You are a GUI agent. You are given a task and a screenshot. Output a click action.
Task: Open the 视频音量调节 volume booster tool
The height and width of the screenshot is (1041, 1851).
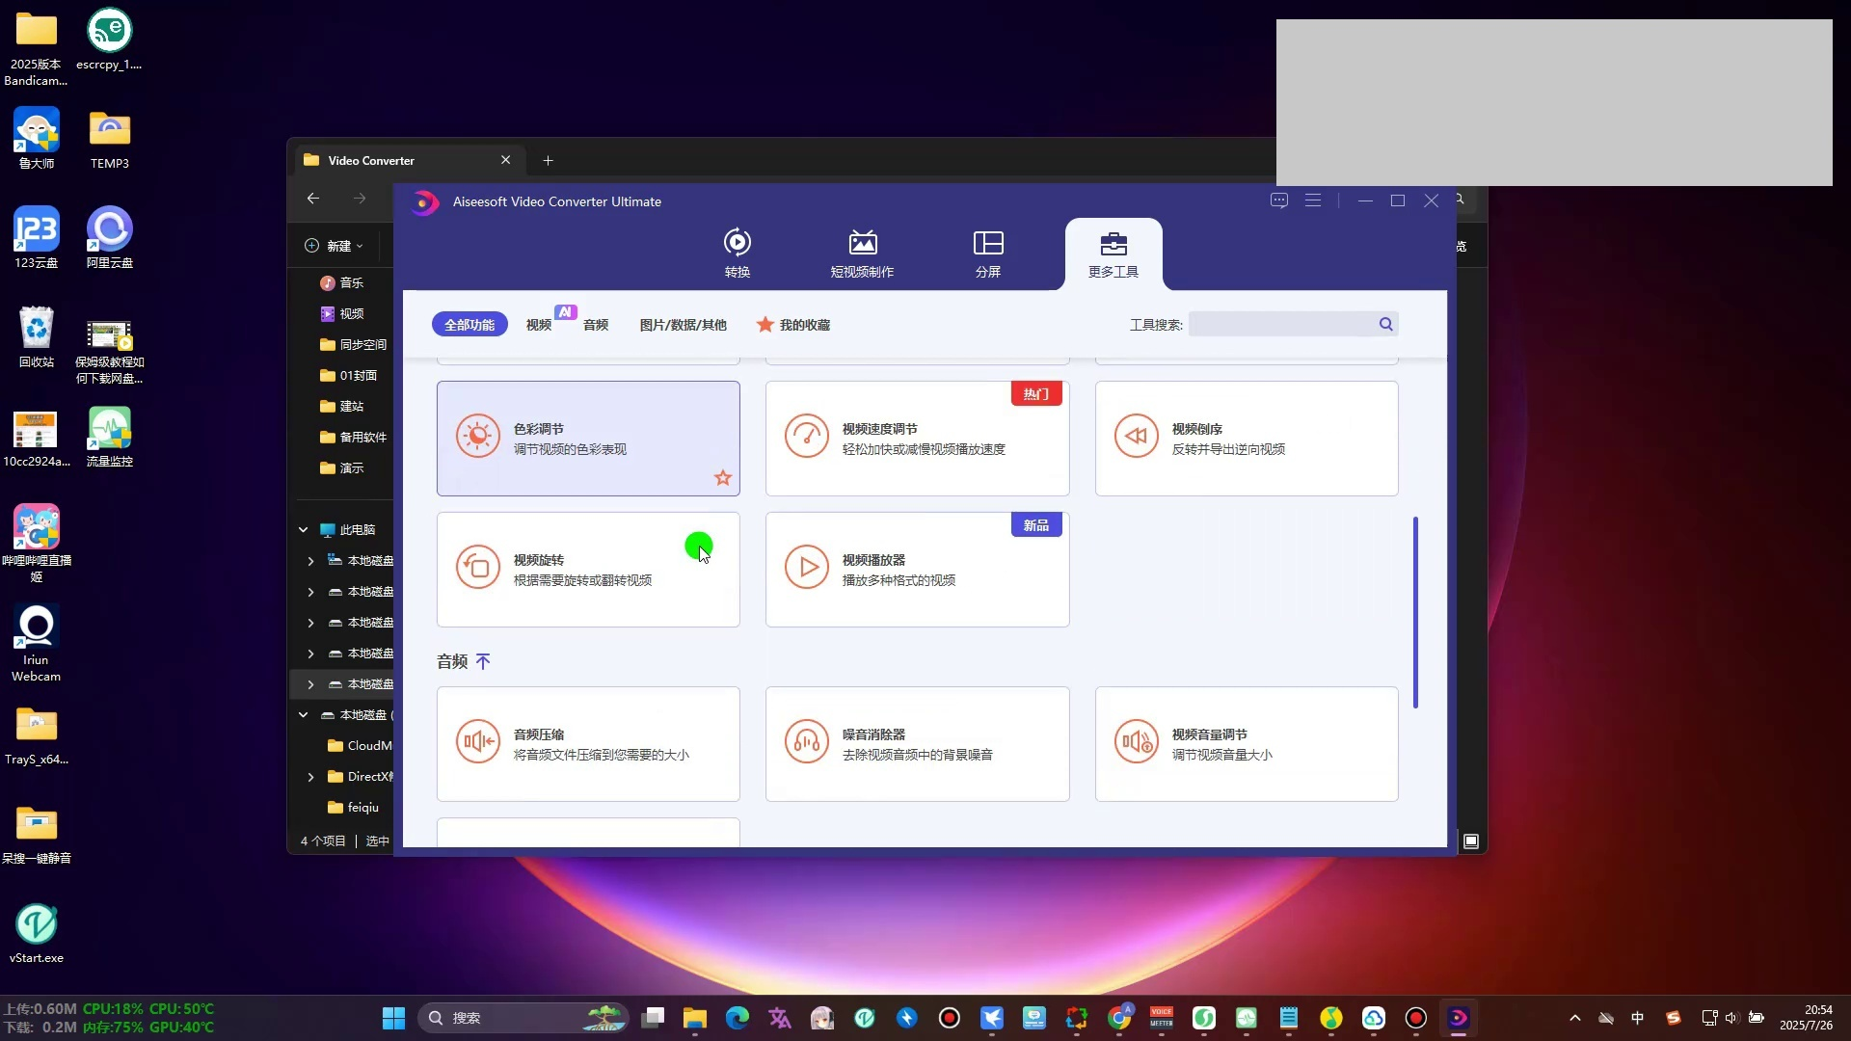coord(1246,744)
